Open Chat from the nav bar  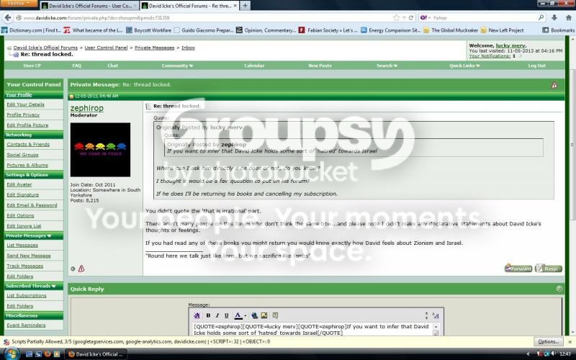pos(112,66)
